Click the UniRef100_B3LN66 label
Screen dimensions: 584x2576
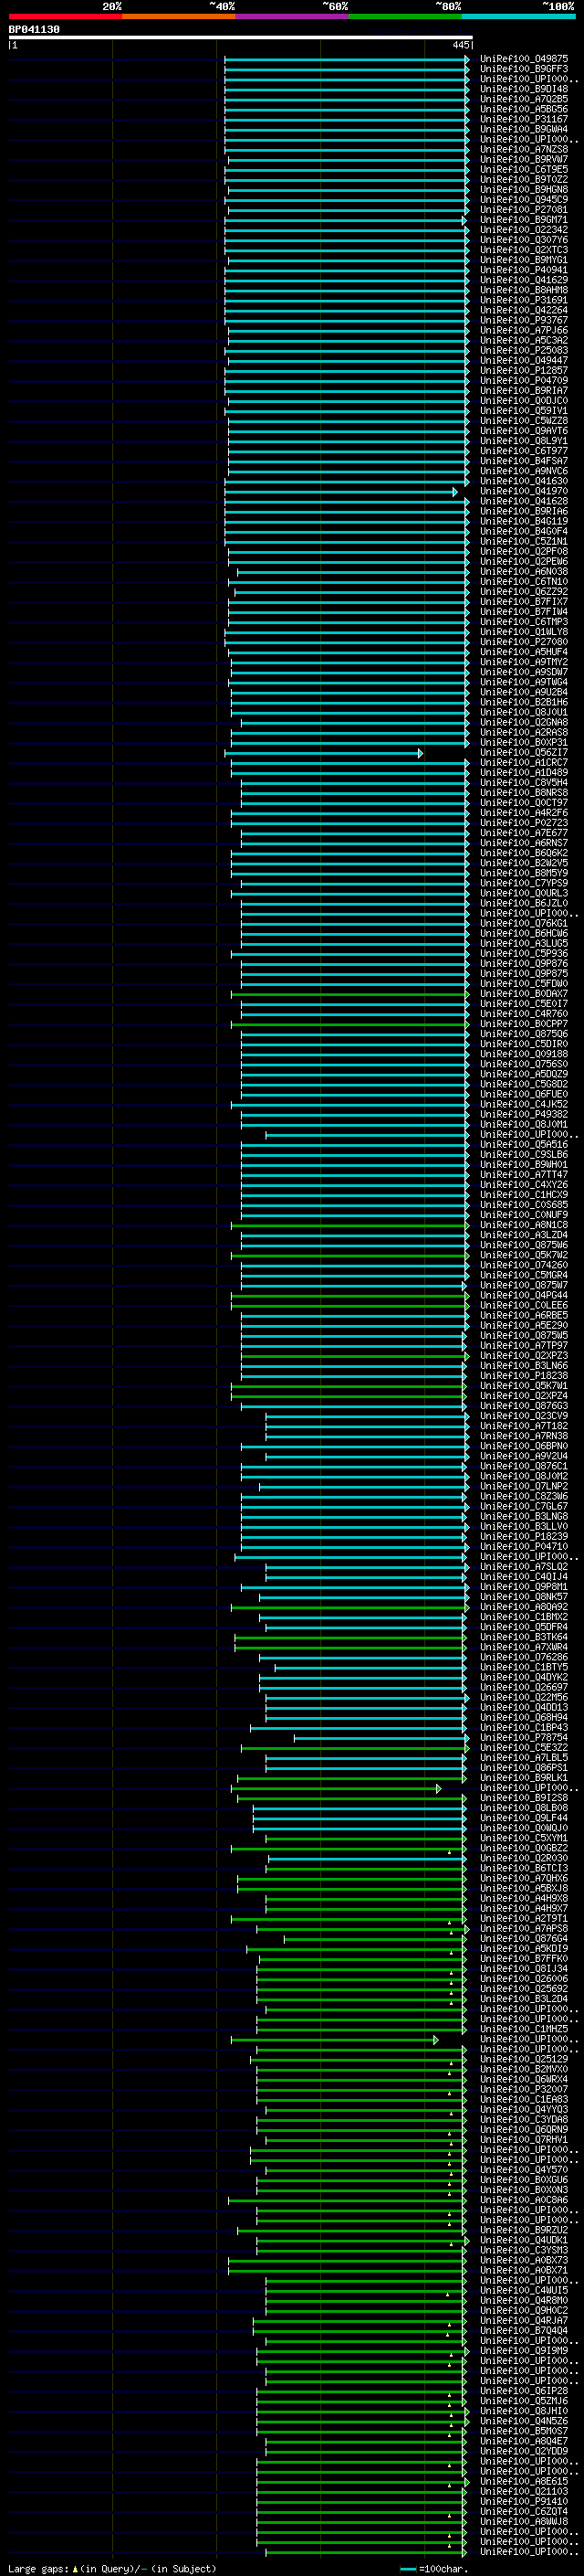[524, 1365]
